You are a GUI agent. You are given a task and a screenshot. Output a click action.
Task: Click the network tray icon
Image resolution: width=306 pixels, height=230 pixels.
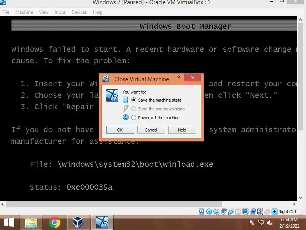coord(261,223)
